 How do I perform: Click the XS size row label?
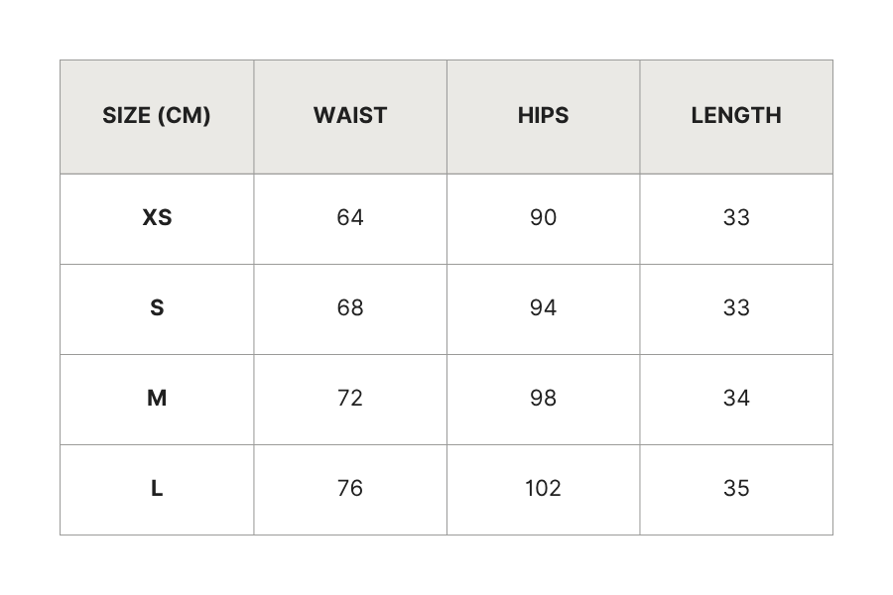click(x=157, y=217)
